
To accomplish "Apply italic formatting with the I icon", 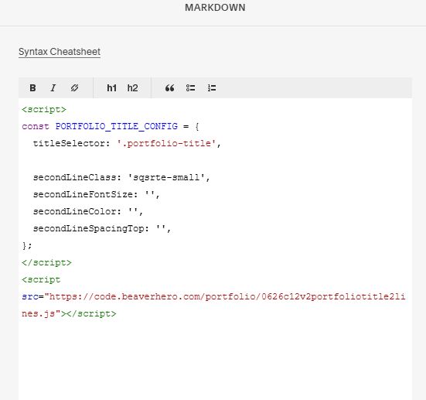I will 53,88.
